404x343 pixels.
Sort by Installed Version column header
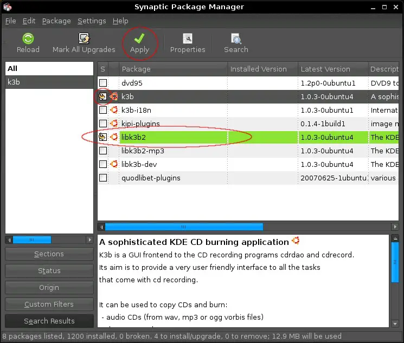[x=263, y=69]
